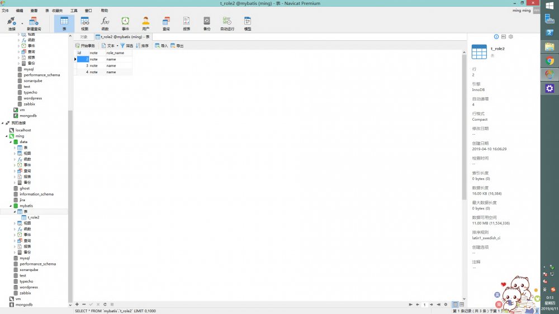Select the localhost connection
The image size is (559, 314).
23,130
